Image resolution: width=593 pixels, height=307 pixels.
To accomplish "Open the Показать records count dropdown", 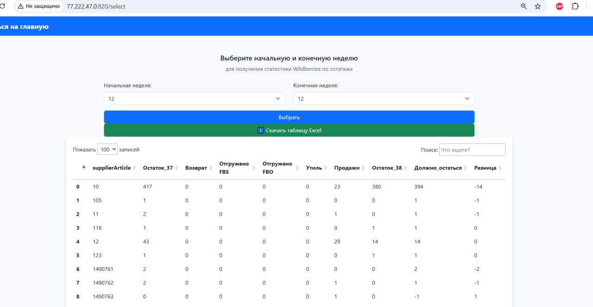I will pos(107,149).
